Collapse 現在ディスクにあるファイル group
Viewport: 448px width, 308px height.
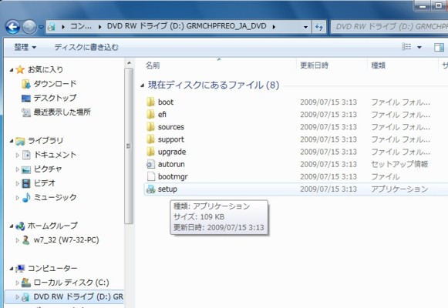(x=143, y=85)
